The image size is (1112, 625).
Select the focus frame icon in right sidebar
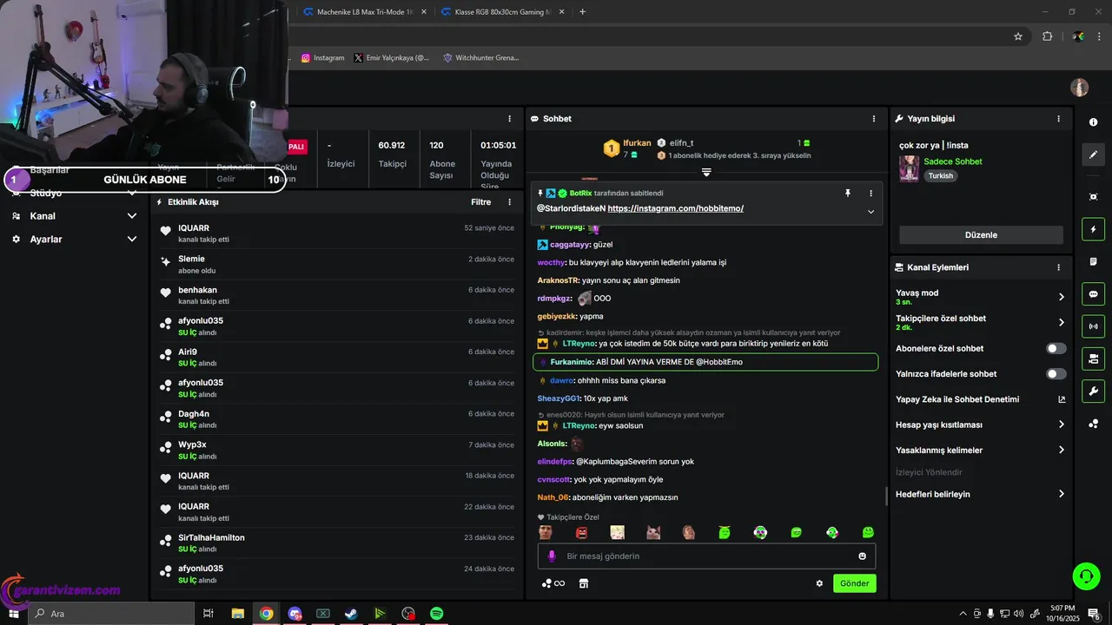tap(1093, 197)
